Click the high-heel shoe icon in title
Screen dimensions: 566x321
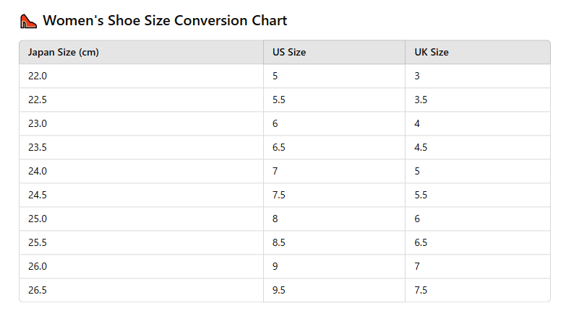28,21
